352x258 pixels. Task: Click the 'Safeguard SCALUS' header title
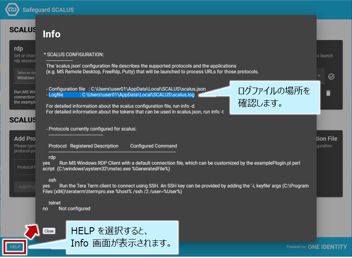pos(48,10)
